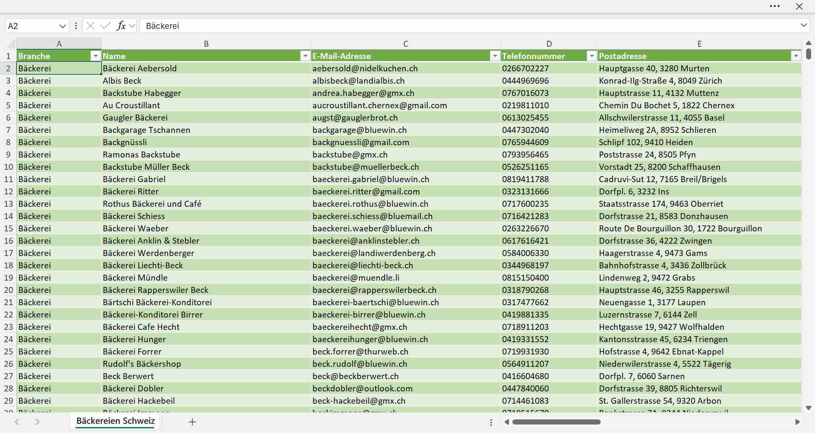
Task: Select column B header
Action: pos(206,44)
